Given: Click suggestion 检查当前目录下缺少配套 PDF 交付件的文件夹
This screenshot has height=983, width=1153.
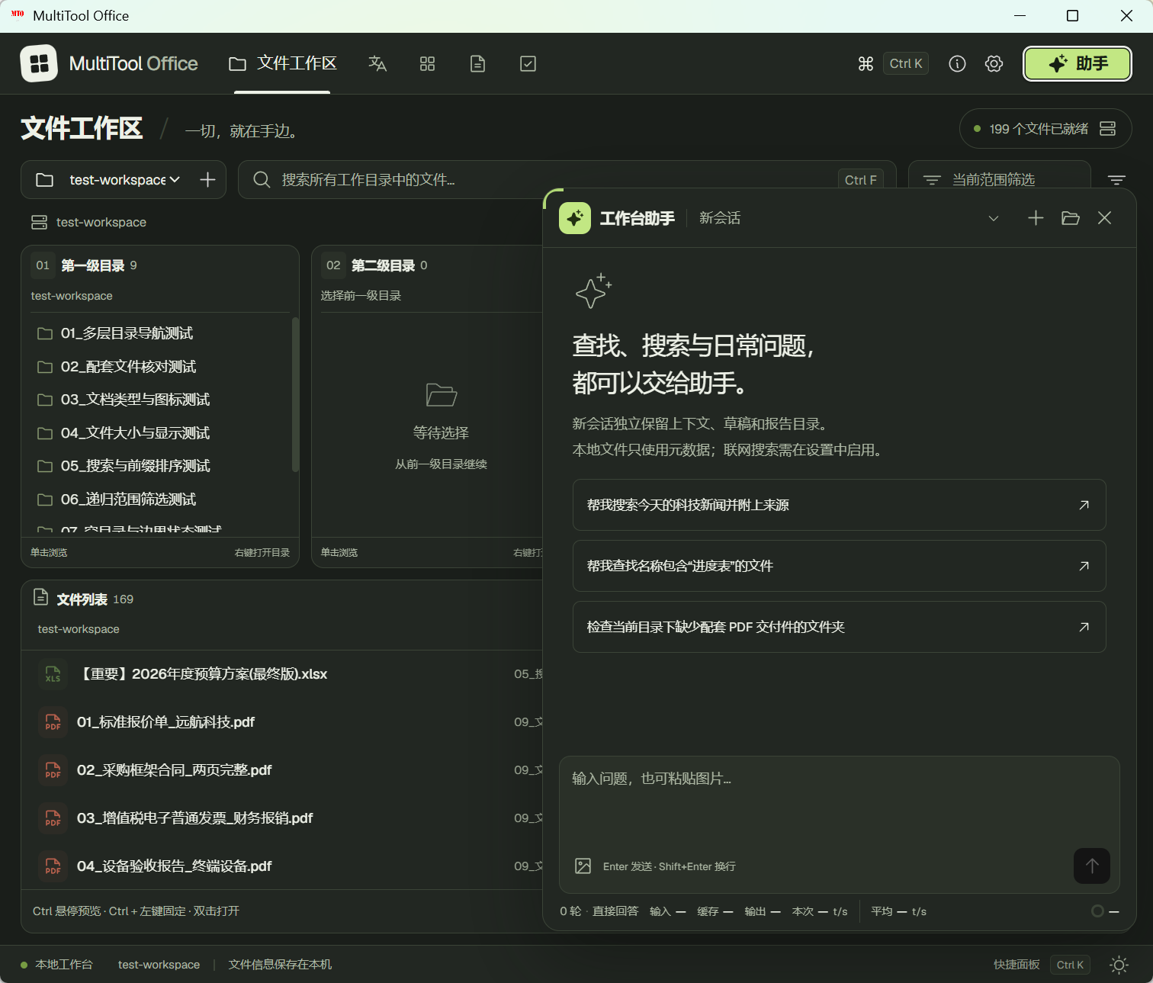Looking at the screenshot, I should point(839,627).
